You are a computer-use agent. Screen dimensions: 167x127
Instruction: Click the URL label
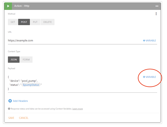tap(10, 32)
